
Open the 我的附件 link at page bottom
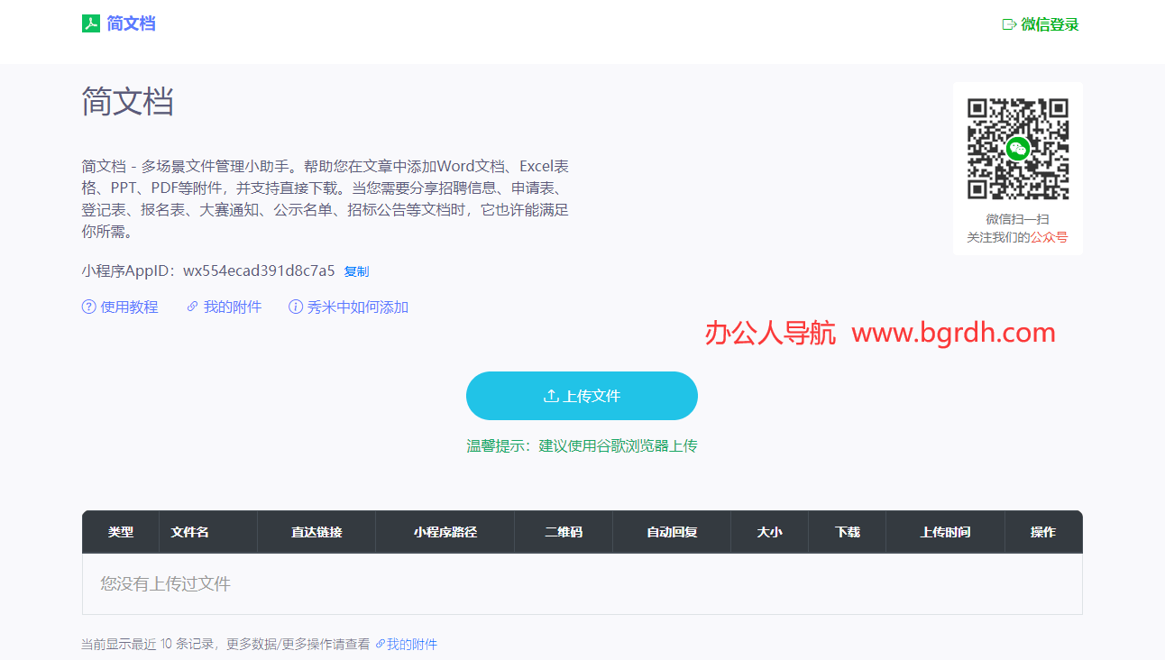[x=410, y=644]
